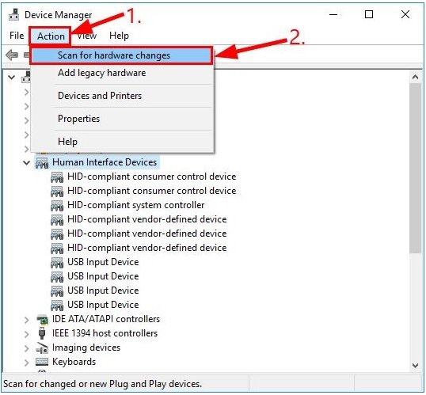
Task: Select the last USB Input Device item
Action: 103,305
